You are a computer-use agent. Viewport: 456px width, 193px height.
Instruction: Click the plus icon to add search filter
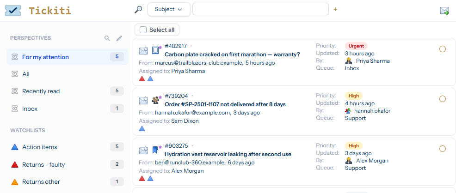click(335, 9)
